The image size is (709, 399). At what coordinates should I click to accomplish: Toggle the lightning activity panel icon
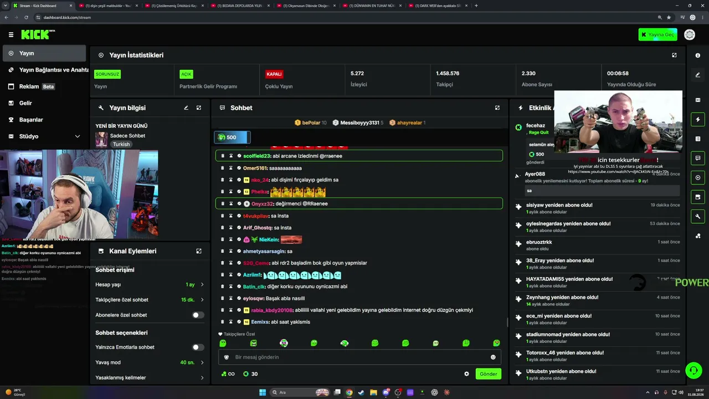[x=698, y=120]
